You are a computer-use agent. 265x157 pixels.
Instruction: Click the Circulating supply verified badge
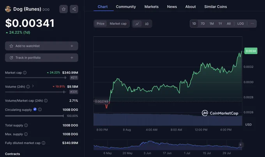coord(35,109)
